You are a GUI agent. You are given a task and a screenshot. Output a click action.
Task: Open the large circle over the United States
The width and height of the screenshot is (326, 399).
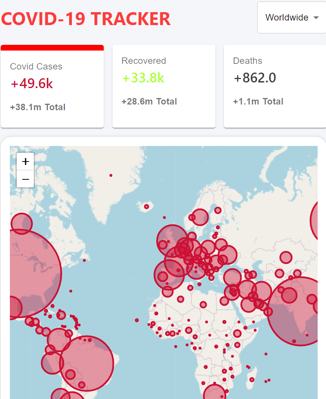pyautogui.click(x=23, y=273)
